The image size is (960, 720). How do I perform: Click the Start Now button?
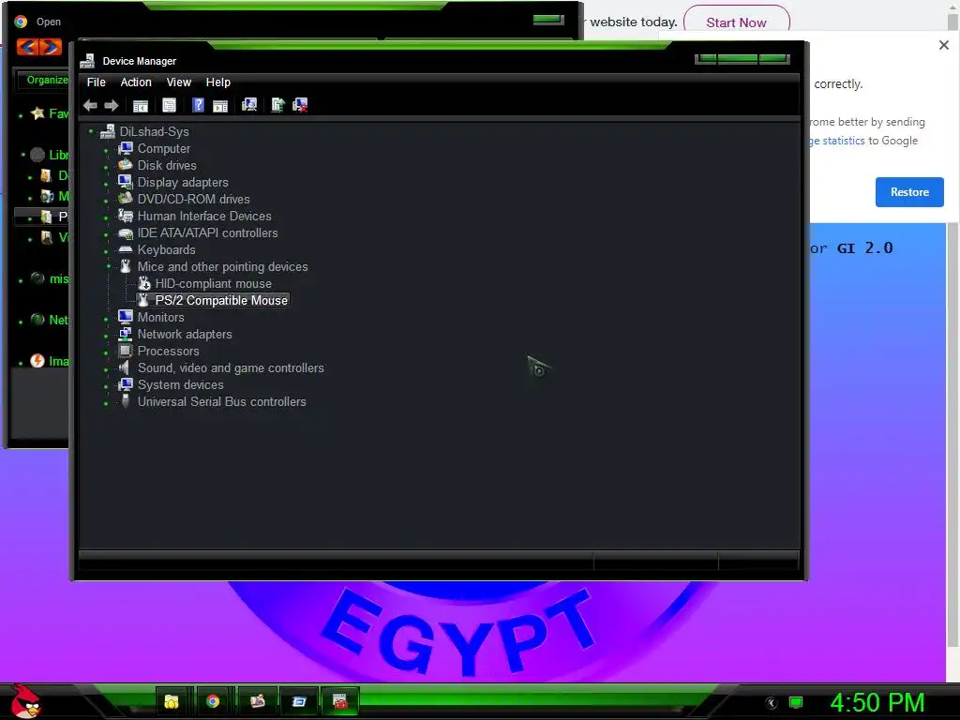click(x=736, y=22)
